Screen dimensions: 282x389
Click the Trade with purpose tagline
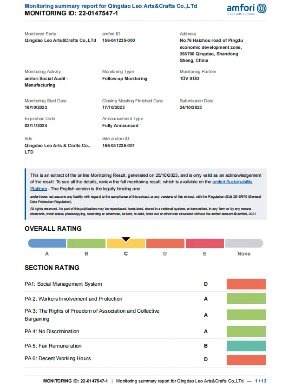pyautogui.click(x=241, y=14)
